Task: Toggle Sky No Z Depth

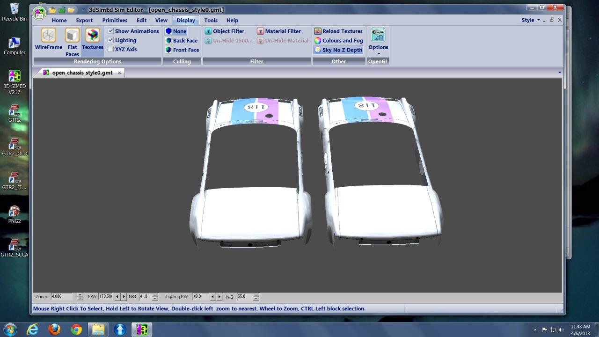Action: tap(338, 50)
